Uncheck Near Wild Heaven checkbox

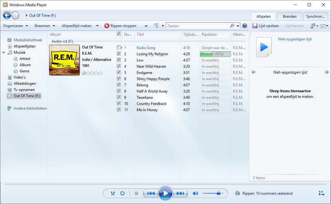[119, 66]
